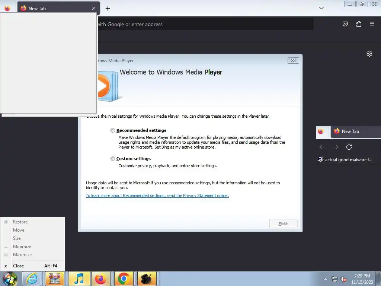Viewport: 381px width, 286px height.
Task: Open the WinRAR books taskbar icon
Action: [55, 279]
